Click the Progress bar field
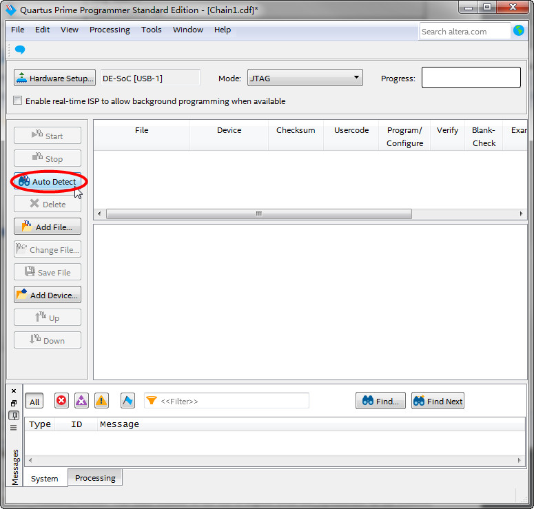 tap(471, 78)
